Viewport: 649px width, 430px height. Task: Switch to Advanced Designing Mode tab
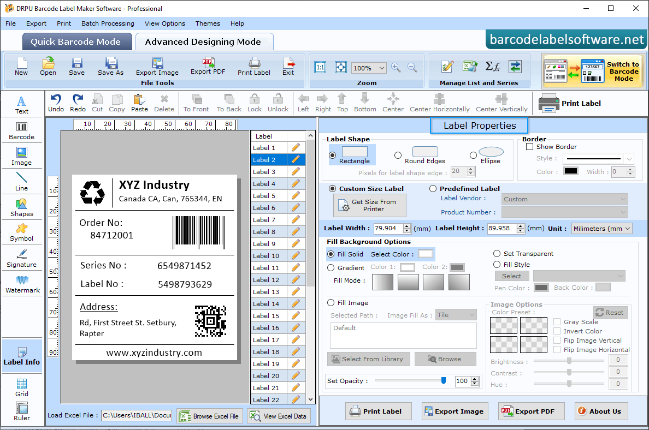coord(204,42)
